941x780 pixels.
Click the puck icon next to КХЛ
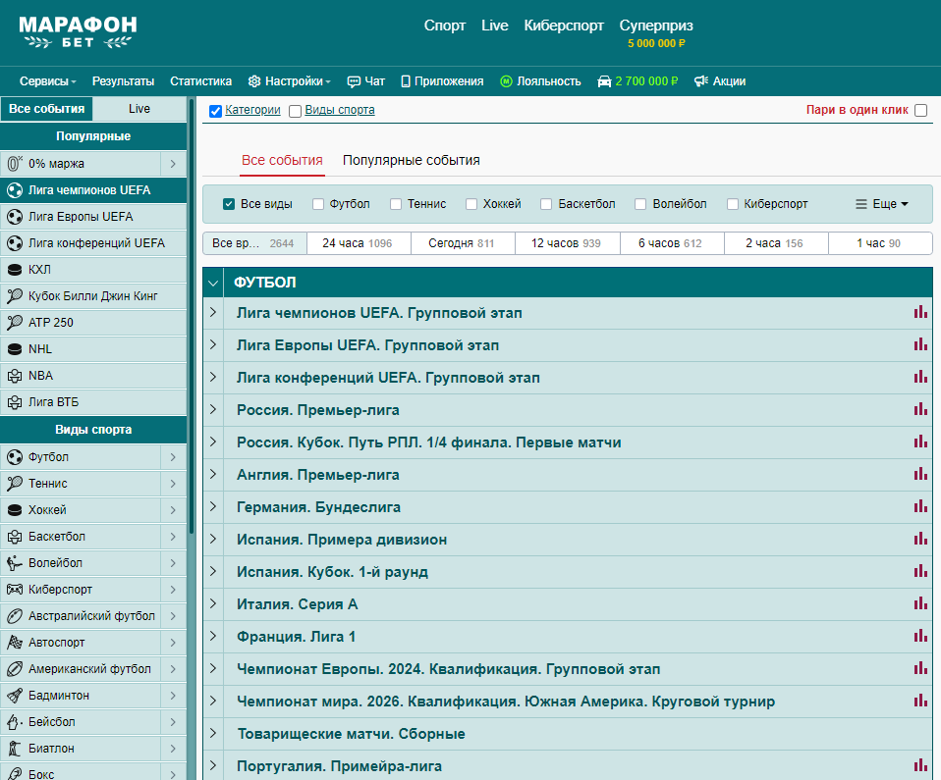(x=15, y=270)
